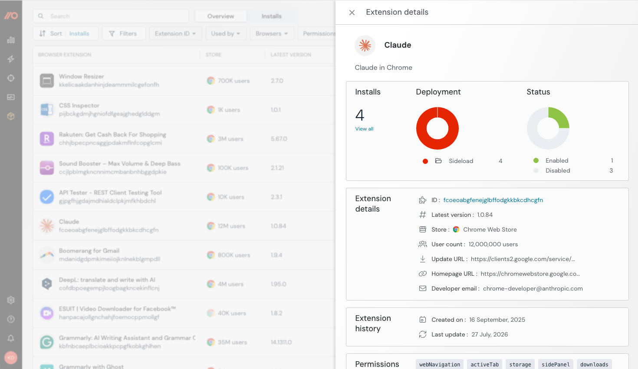Image resolution: width=638 pixels, height=369 pixels.
Task: Select the Rakuten Cash Back extension row
Action: (184, 139)
